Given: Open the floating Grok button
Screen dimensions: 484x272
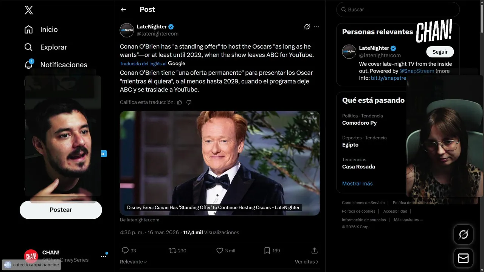Looking at the screenshot, I should tap(463, 235).
